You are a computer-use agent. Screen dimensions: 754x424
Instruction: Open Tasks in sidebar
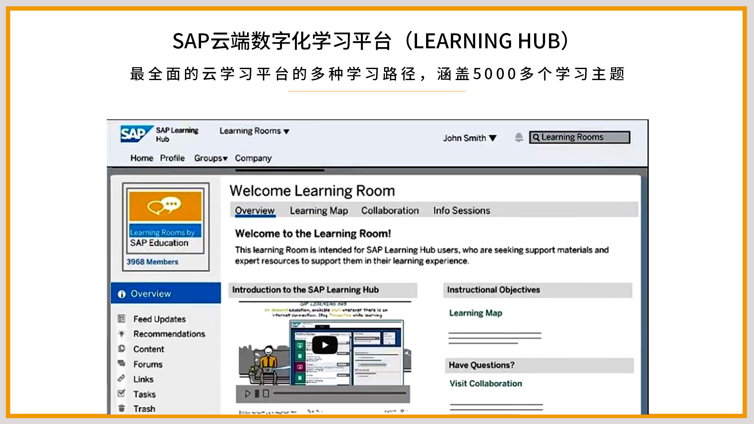[x=145, y=394]
